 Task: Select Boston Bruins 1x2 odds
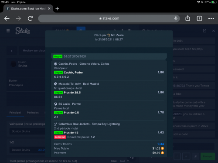click(27, 150)
